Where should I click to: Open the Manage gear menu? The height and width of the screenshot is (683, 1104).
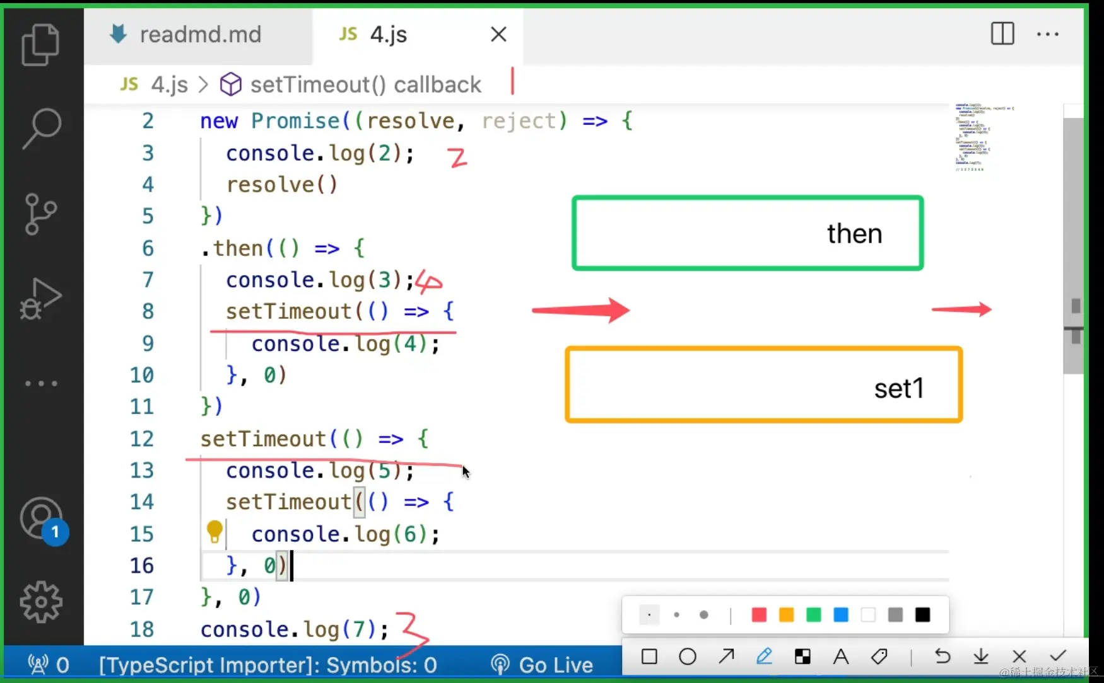tap(41, 602)
